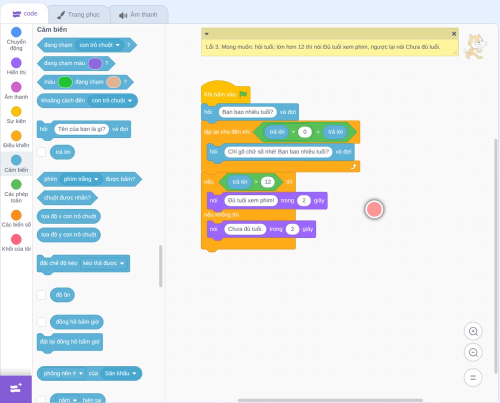Open the phím trắng key dropdown
The width and height of the screenshot is (500, 403).
[81, 179]
